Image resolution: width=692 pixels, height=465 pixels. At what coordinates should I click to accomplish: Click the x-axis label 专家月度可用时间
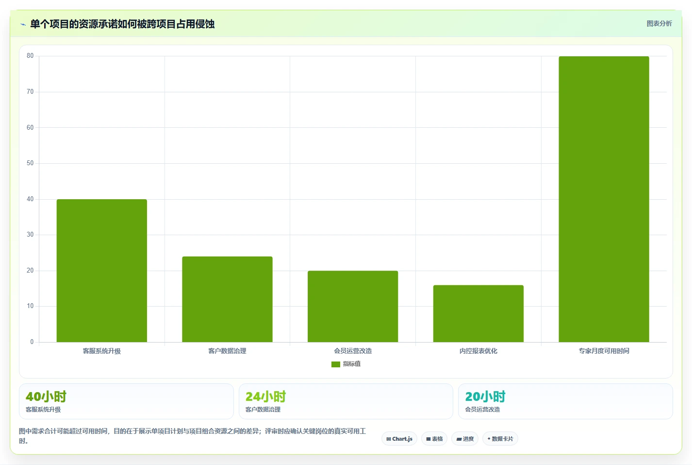tap(604, 351)
